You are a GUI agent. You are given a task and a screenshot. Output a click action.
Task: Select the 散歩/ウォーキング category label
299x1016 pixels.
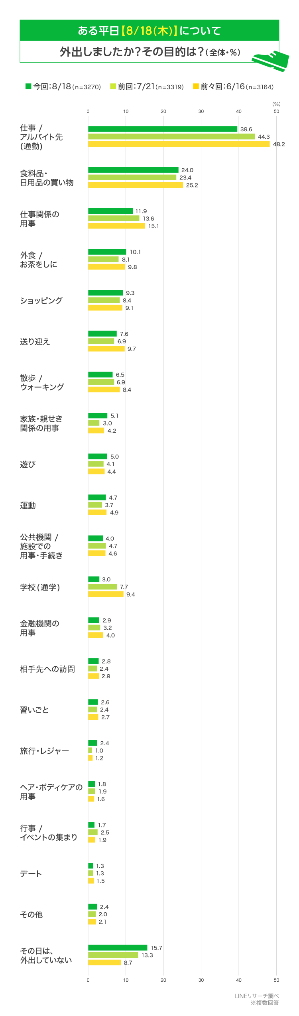point(42,382)
